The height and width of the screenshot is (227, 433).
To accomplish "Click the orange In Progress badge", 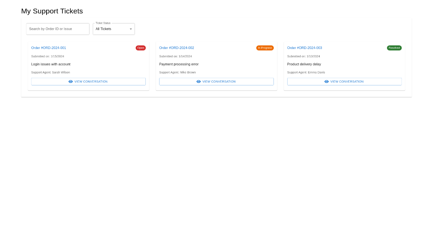I will pyautogui.click(x=265, y=48).
